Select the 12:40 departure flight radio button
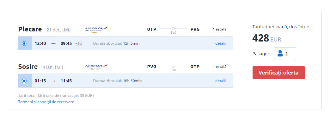Image resolution: width=330 pixels, height=116 pixels. [24, 43]
